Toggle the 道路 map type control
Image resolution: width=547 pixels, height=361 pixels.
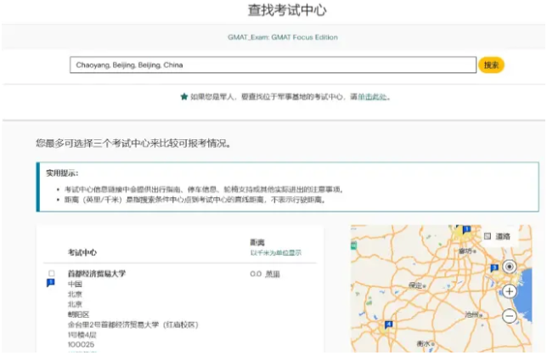coord(498,236)
